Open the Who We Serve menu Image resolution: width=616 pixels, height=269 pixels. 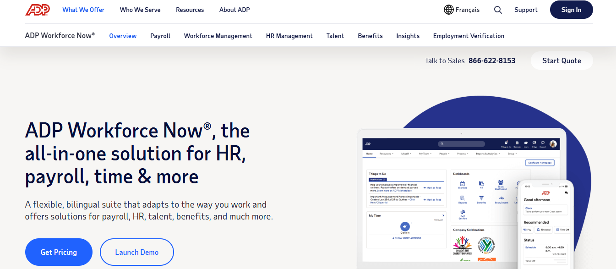[x=140, y=10]
